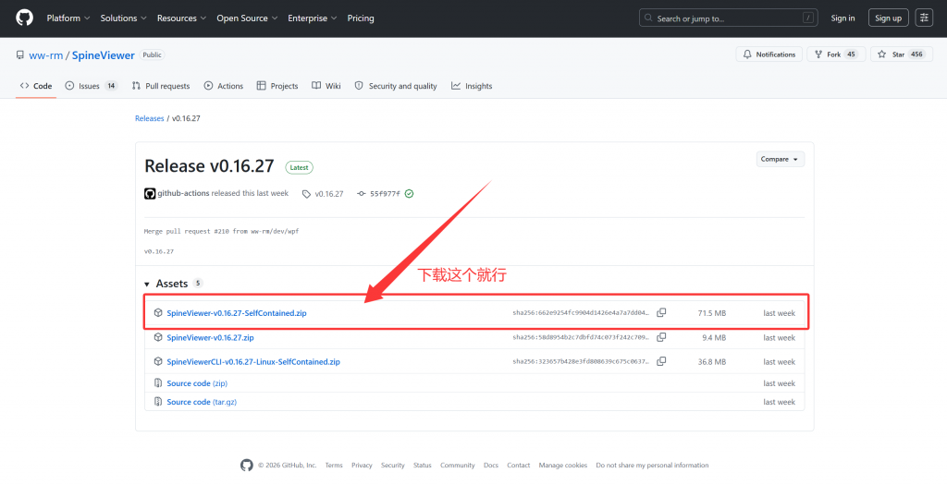The image size is (947, 485).
Task: Click the github-actions avatar icon
Action: (150, 194)
